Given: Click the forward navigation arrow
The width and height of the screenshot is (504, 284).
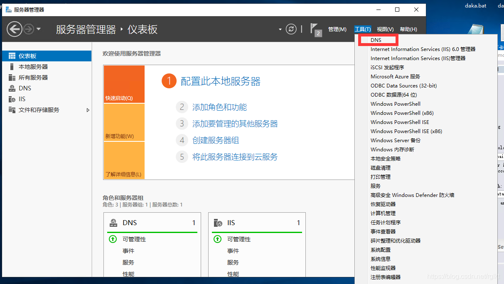Looking at the screenshot, I should pyautogui.click(x=28, y=29).
